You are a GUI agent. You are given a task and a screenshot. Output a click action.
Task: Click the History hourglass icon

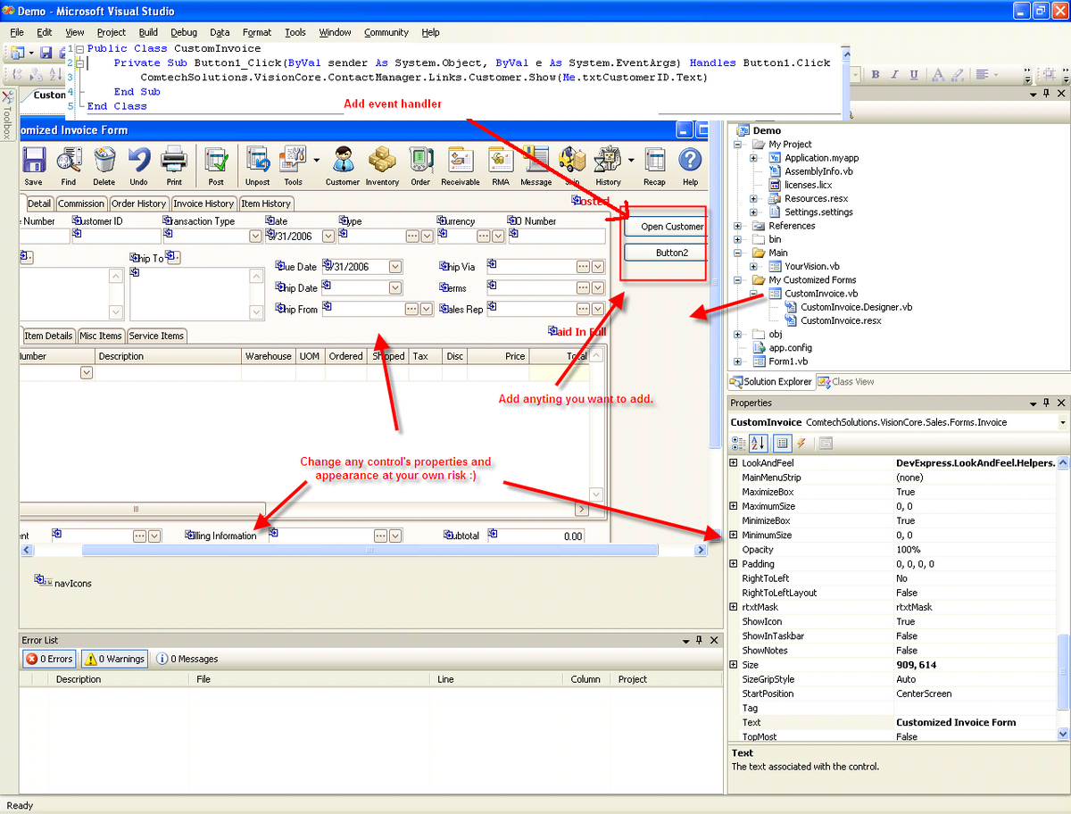[608, 162]
